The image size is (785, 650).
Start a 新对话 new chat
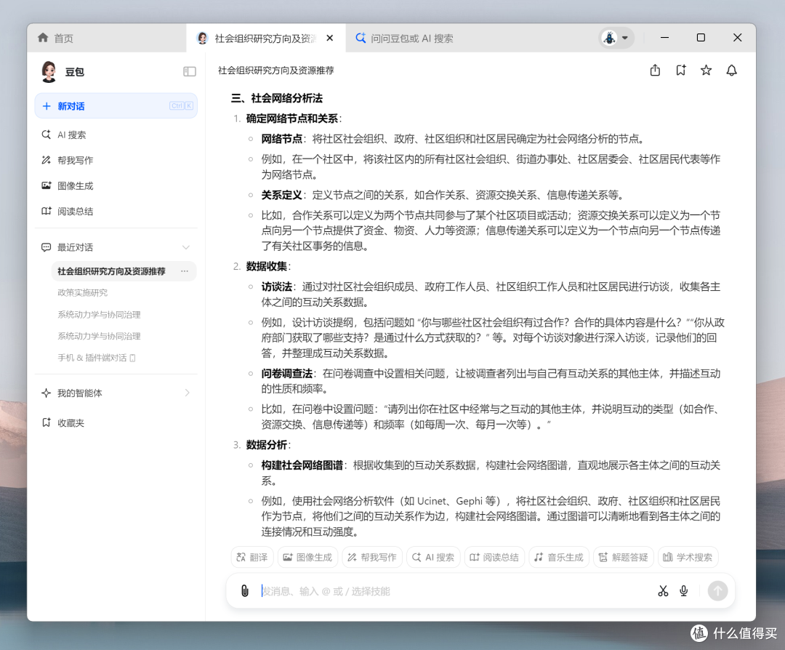click(116, 105)
